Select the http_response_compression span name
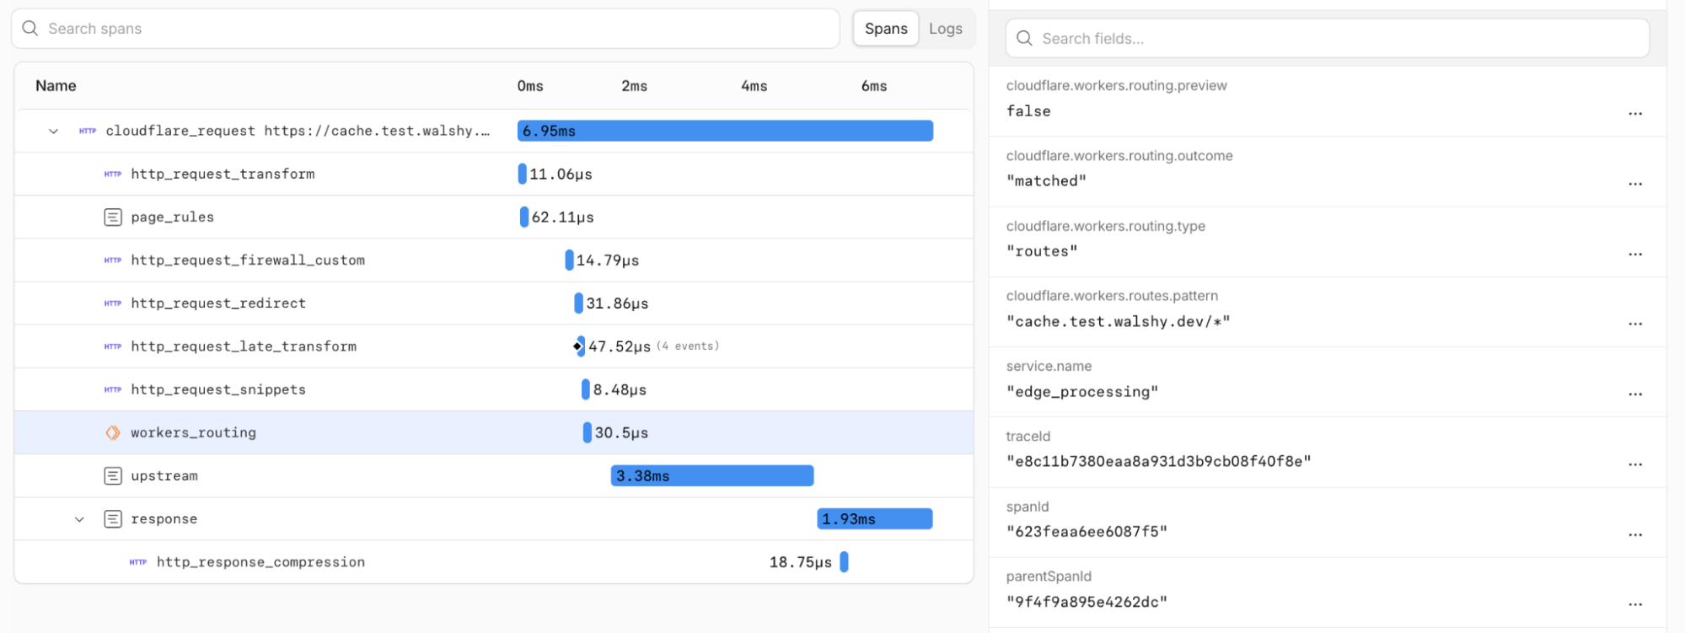Viewport: 1685px width, 633px height. click(x=260, y=562)
